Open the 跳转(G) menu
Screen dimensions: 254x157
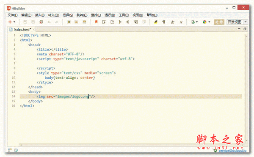coord(82,15)
